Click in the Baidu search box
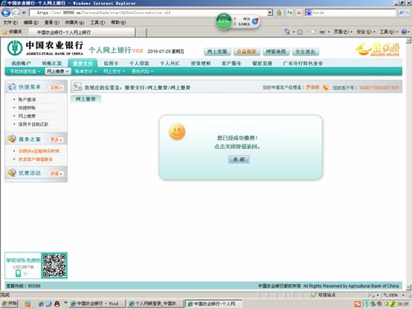 354,13
